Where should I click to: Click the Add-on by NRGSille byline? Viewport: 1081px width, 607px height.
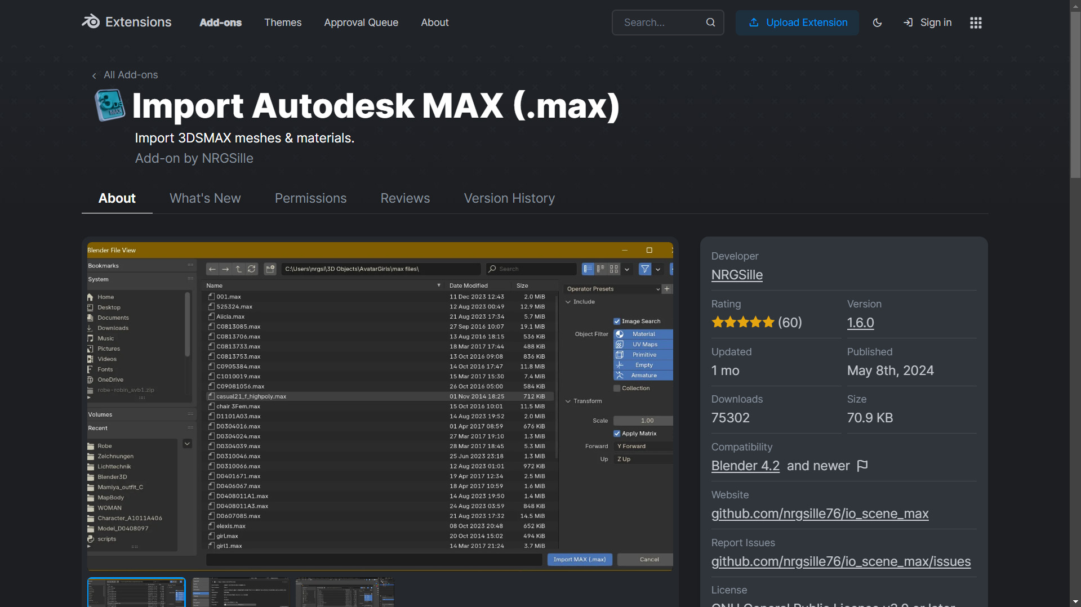194,158
